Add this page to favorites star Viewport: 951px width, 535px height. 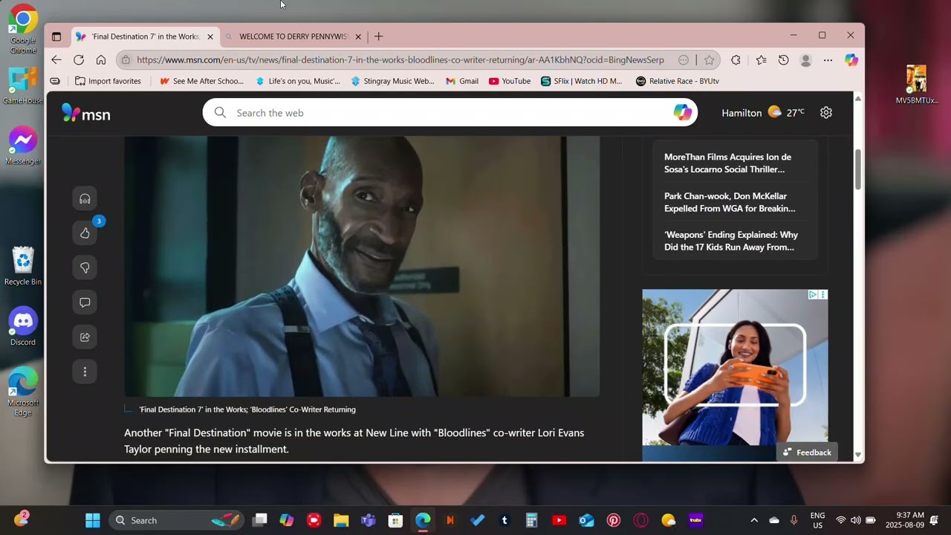(x=709, y=60)
